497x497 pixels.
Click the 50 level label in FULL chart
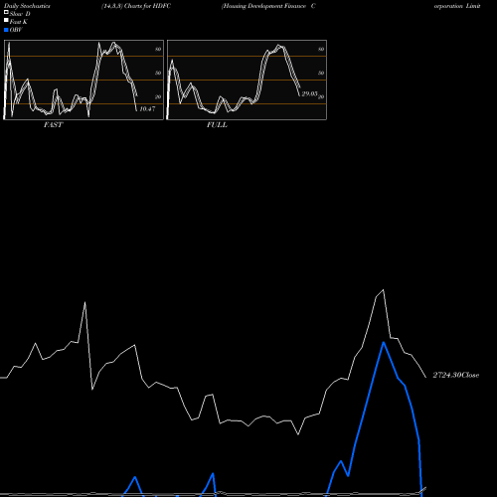321,73
